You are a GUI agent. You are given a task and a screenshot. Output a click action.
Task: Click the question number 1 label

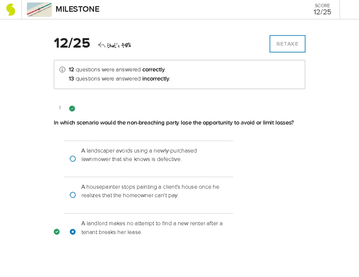tap(60, 108)
